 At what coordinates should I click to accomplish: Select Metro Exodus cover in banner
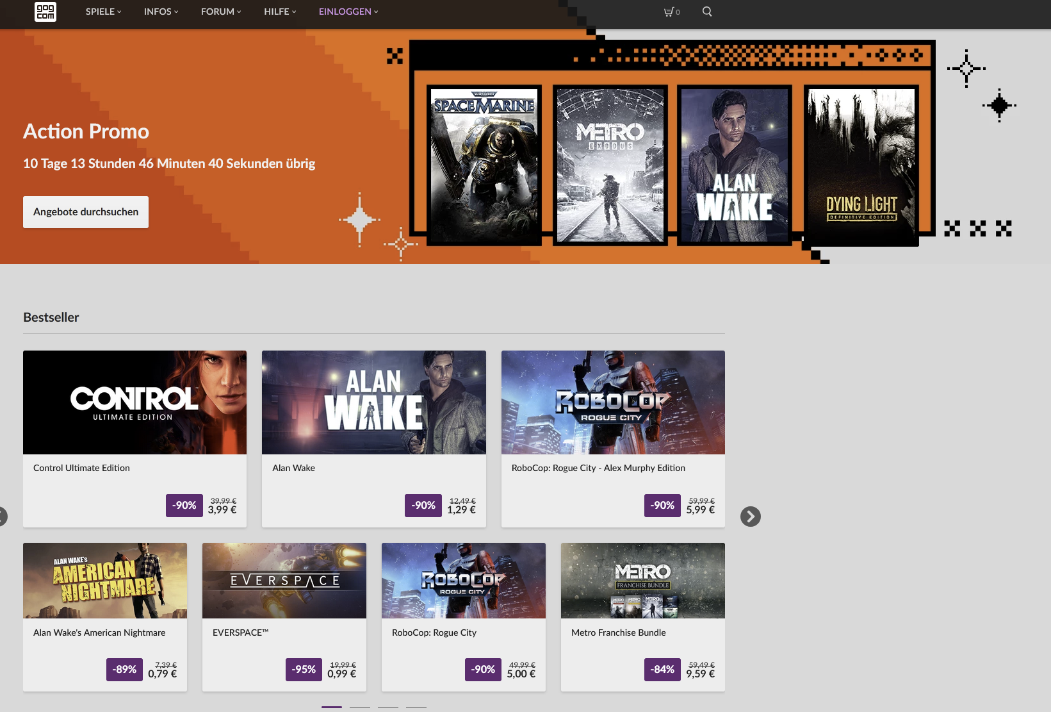610,165
